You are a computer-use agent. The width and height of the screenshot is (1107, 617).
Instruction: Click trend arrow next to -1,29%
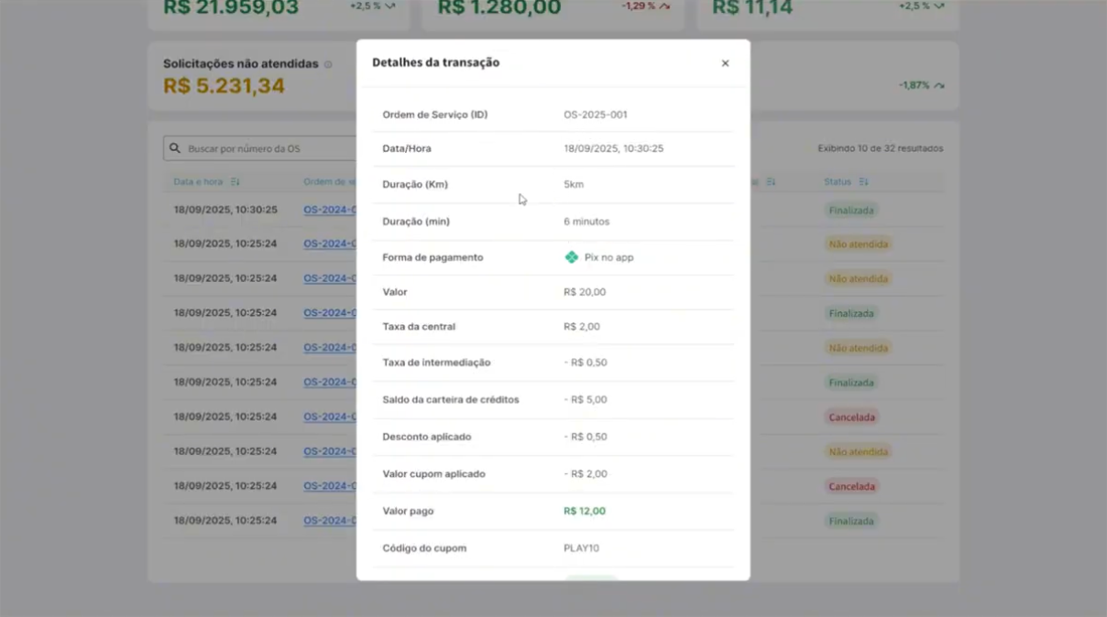point(665,6)
